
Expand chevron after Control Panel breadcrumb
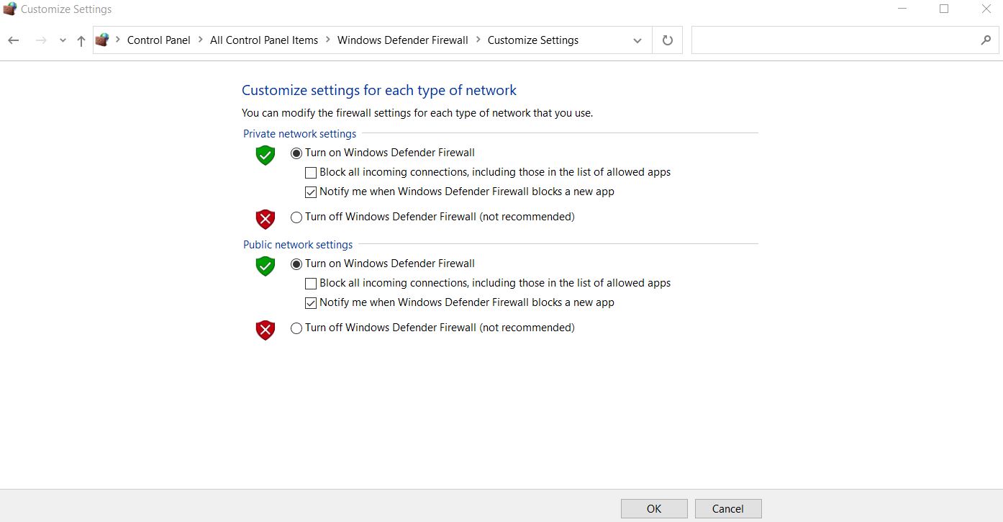pos(201,40)
